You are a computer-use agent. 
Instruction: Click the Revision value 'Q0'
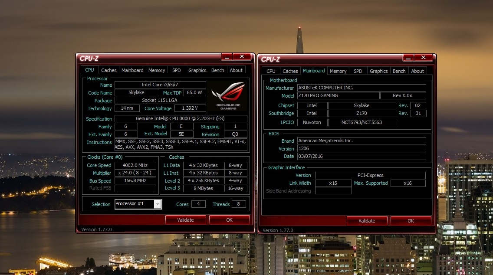[236, 134]
